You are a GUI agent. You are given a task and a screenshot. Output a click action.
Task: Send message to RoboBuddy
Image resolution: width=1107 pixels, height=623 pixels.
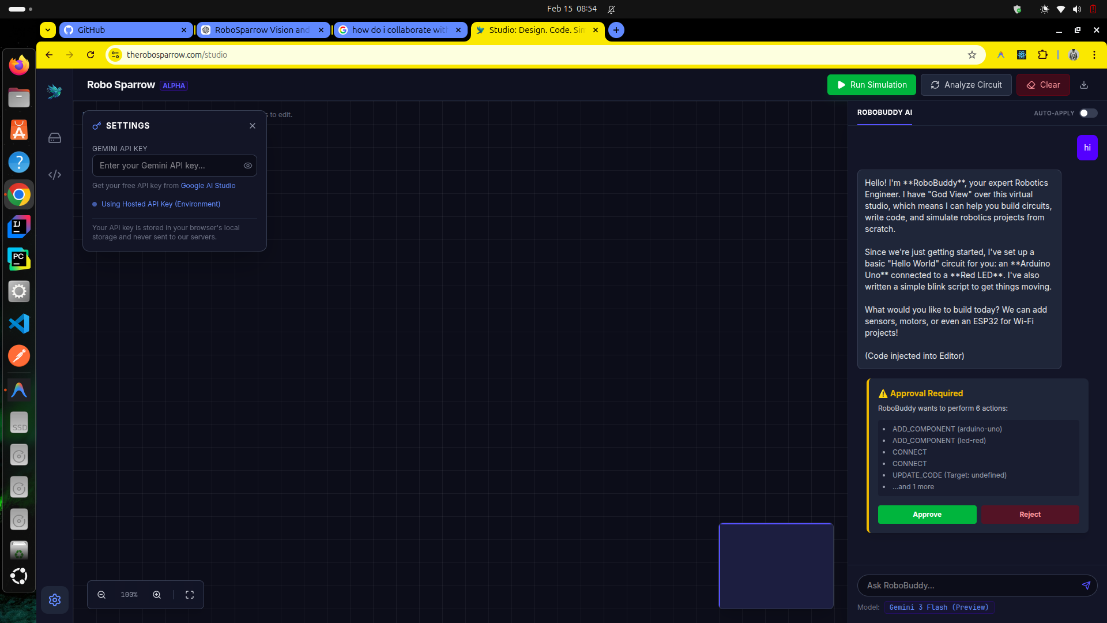(x=1086, y=586)
